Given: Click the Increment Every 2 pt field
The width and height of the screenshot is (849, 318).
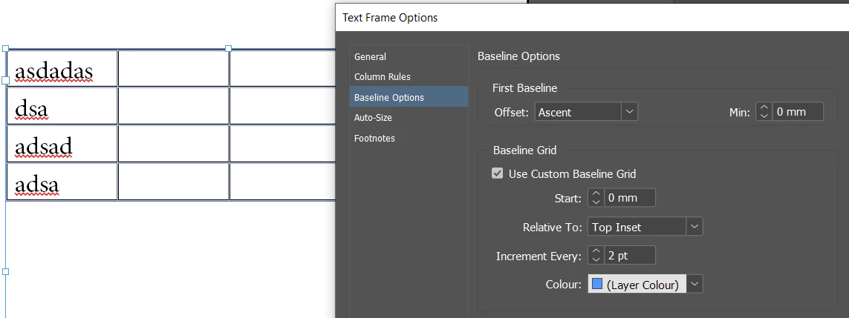Looking at the screenshot, I should [631, 256].
